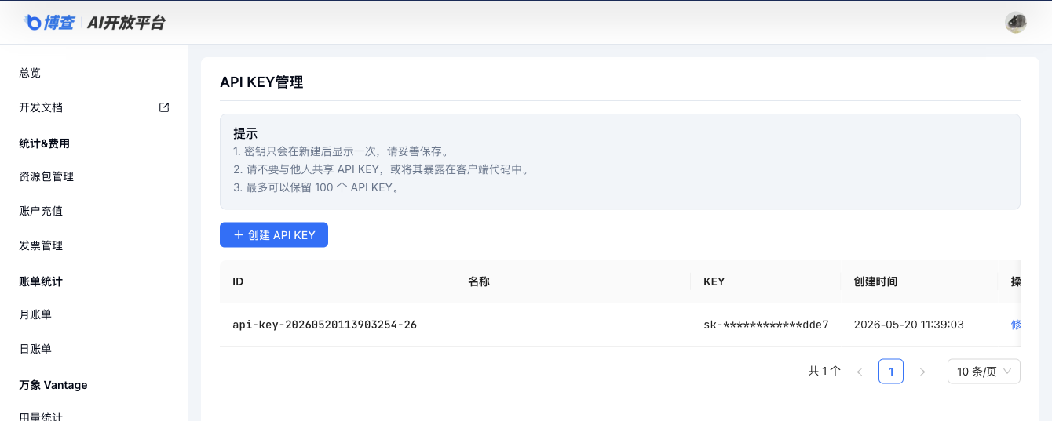This screenshot has height=421, width=1052.
Task: Click the 万象 Vantage section heading
Action: click(x=53, y=385)
